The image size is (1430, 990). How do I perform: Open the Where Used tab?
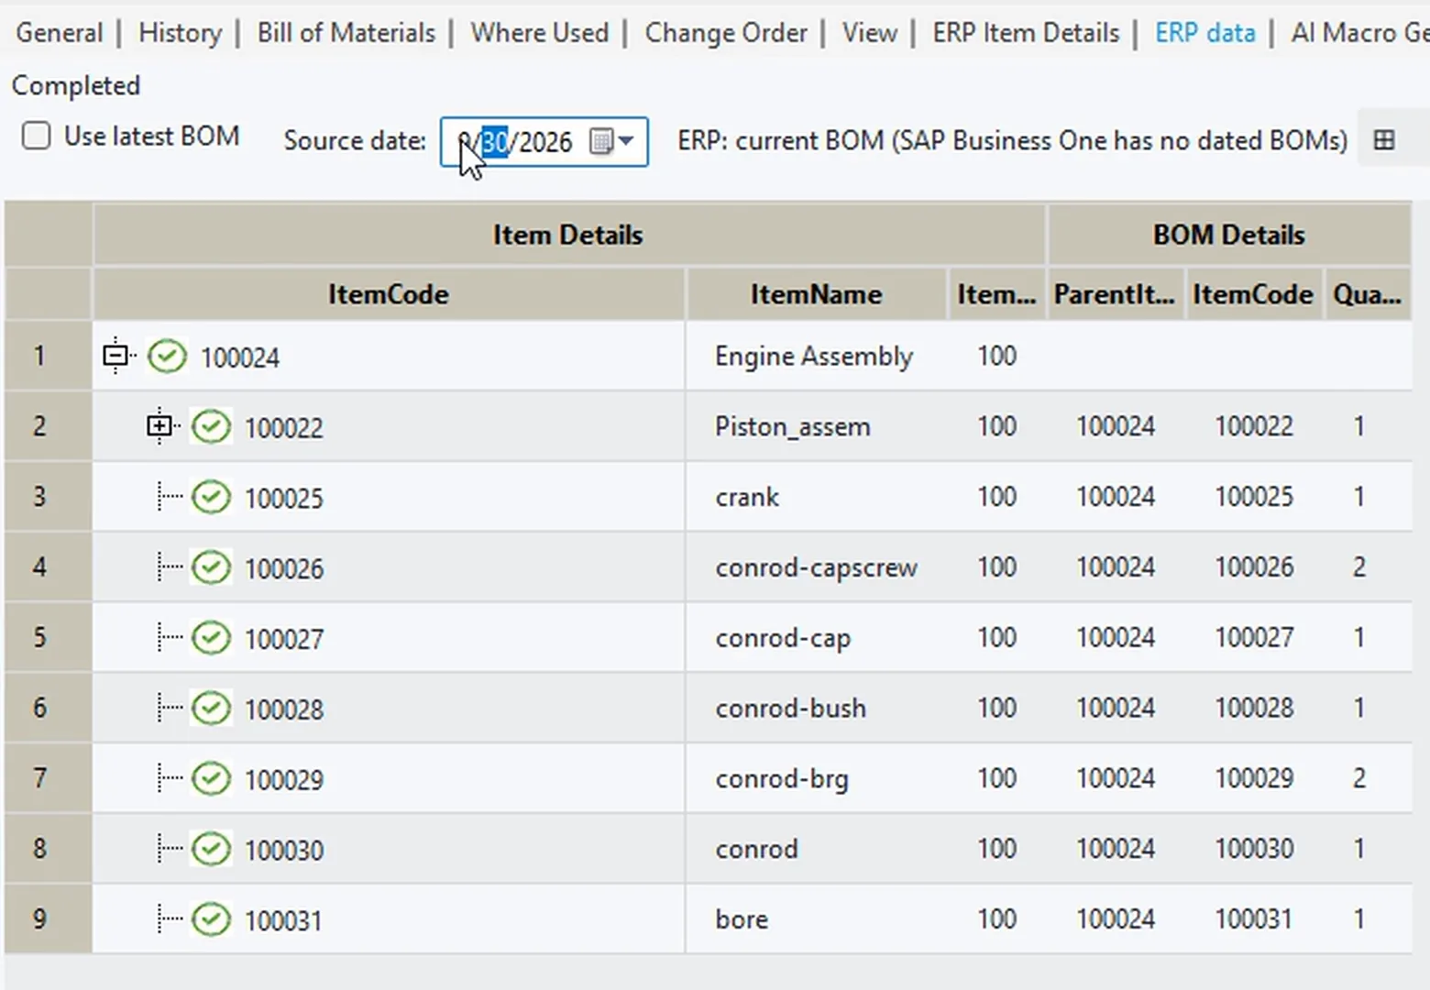[x=540, y=33]
